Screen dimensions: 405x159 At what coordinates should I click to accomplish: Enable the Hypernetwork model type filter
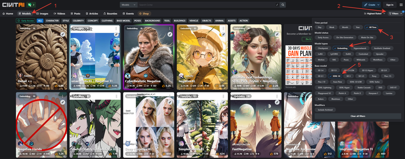[x=360, y=48]
